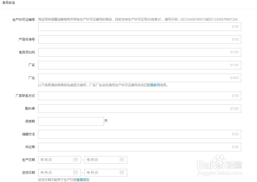Open calendar icon in 生产日期 end field
This screenshot has height=182, width=257.
click(x=122, y=160)
